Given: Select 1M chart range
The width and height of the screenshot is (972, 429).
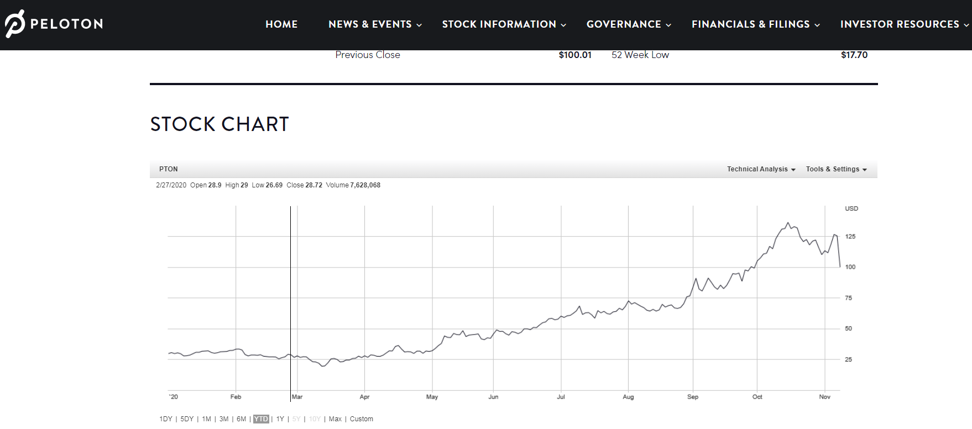Looking at the screenshot, I should (207, 419).
